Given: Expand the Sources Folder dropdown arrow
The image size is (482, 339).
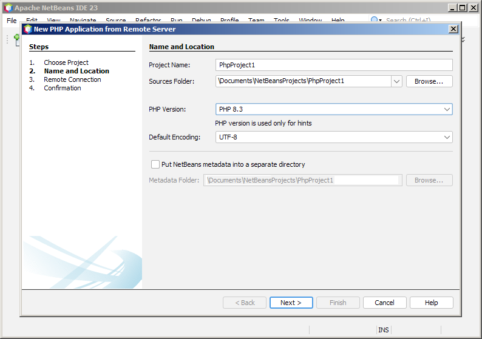Looking at the screenshot, I should [396, 81].
